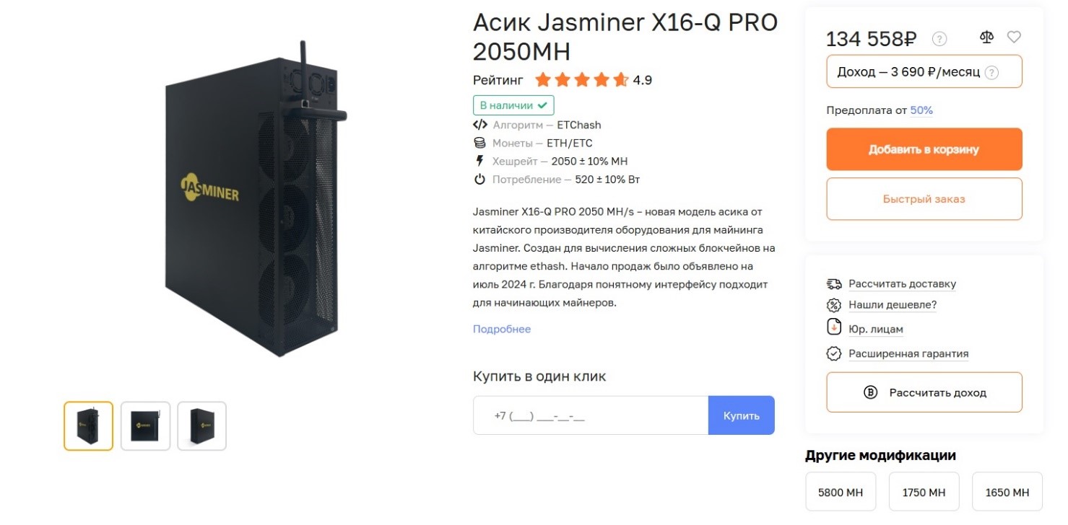The image size is (1068, 525).
Task: Click the Добавить в корзину button
Action: pyautogui.click(x=924, y=149)
